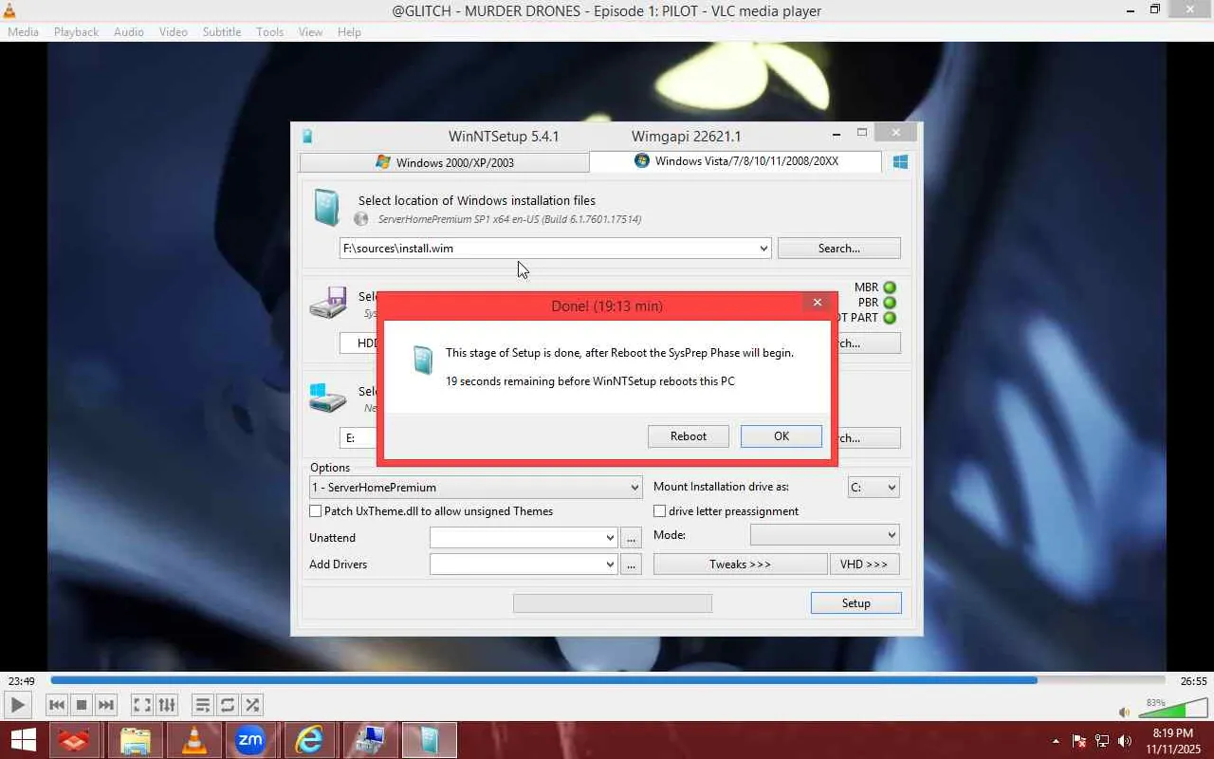Open the VLC View menu
The width and height of the screenshot is (1214, 759).
311,31
